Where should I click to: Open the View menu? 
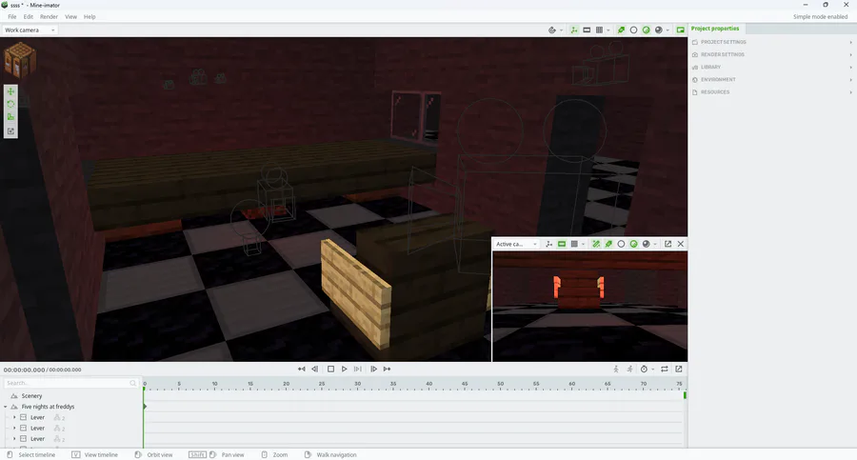(x=70, y=17)
